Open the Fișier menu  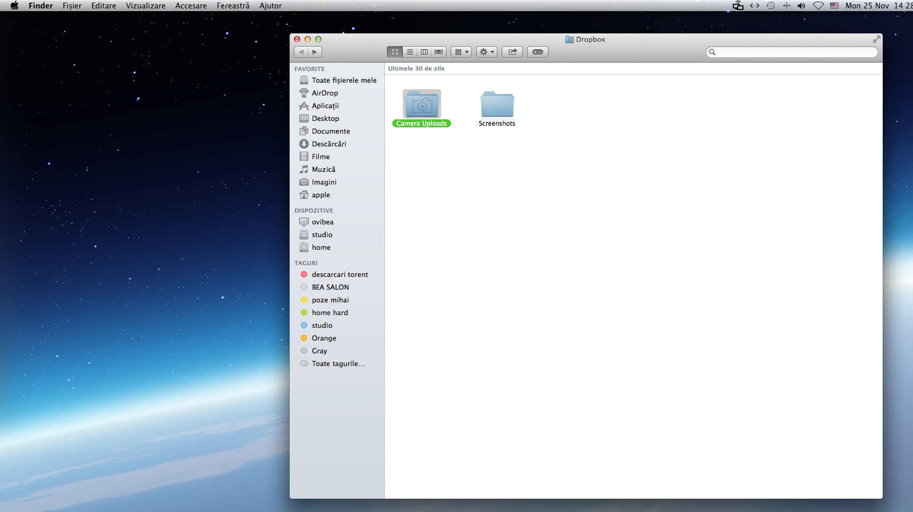tap(72, 6)
